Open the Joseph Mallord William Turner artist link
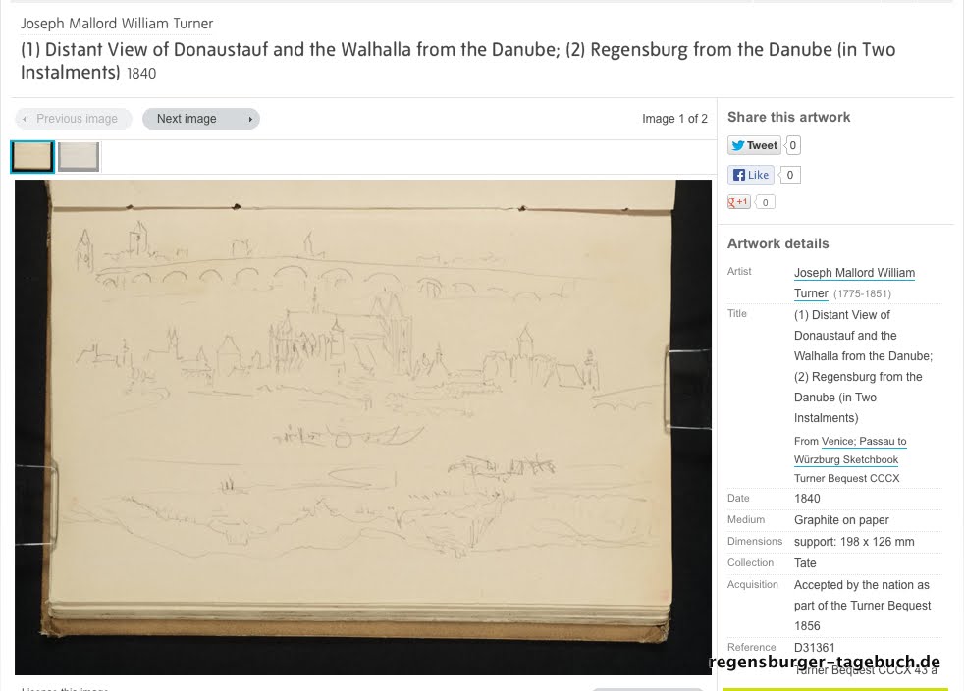The image size is (964, 691). pyautogui.click(x=854, y=283)
